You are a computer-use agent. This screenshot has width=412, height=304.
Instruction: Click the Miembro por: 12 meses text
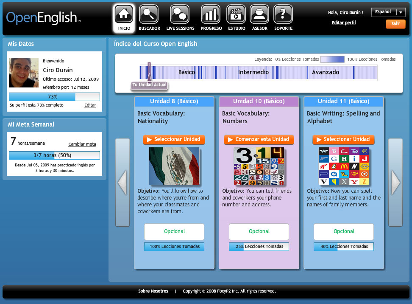click(x=66, y=87)
